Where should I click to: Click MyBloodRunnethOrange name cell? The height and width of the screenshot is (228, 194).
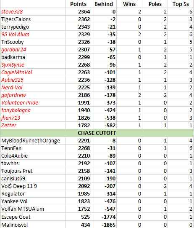33,141
